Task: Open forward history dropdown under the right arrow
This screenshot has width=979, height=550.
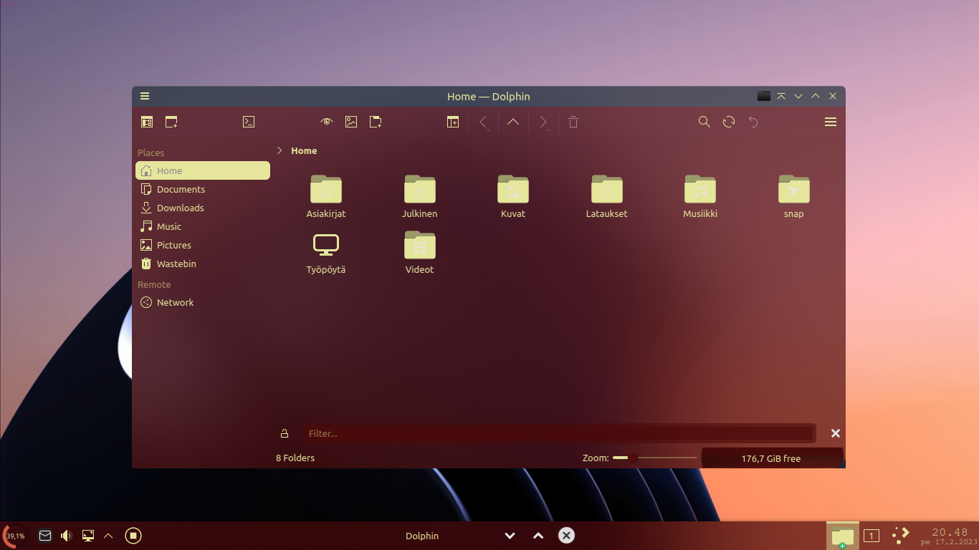Action: point(549,130)
